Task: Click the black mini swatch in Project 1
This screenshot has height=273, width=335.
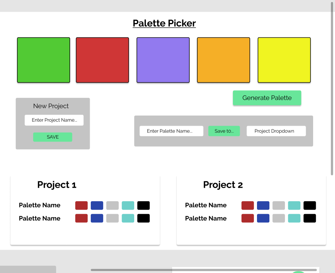Action: [x=144, y=205]
